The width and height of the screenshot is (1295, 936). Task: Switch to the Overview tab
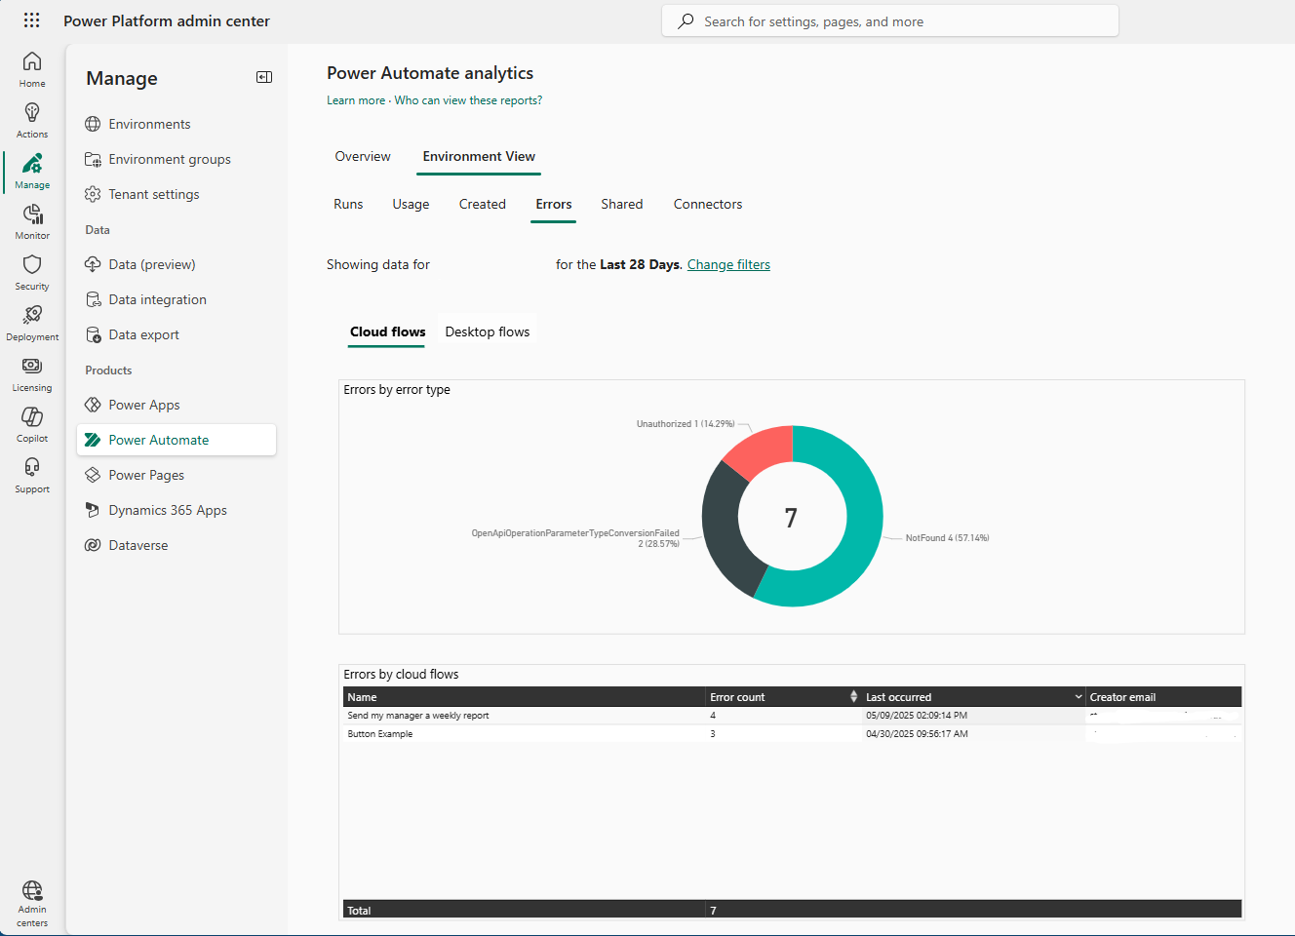[x=362, y=156]
